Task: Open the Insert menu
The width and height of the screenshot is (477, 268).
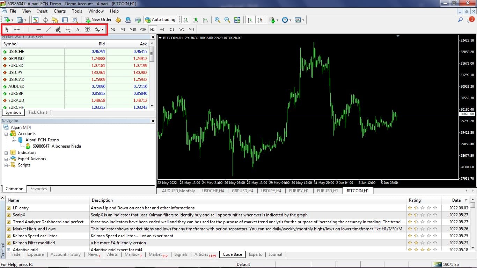Action: pyautogui.click(x=42, y=11)
